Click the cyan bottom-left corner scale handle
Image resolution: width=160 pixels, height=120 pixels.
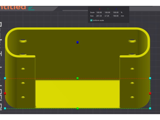pos(5,108)
